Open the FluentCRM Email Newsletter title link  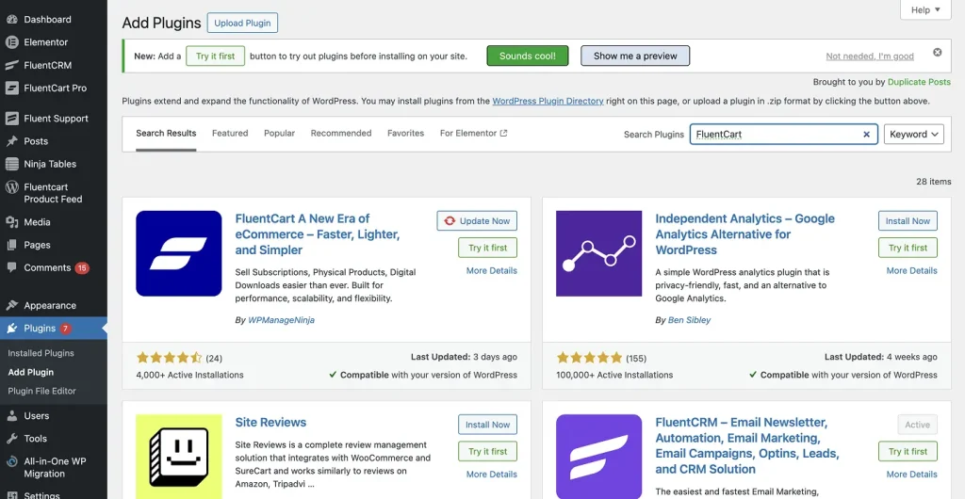click(x=747, y=445)
